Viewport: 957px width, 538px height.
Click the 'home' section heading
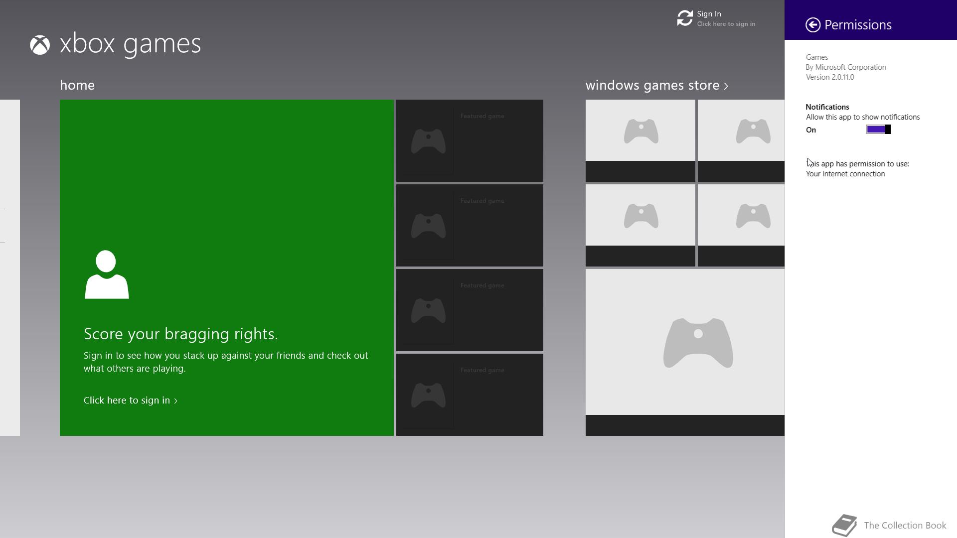click(77, 85)
